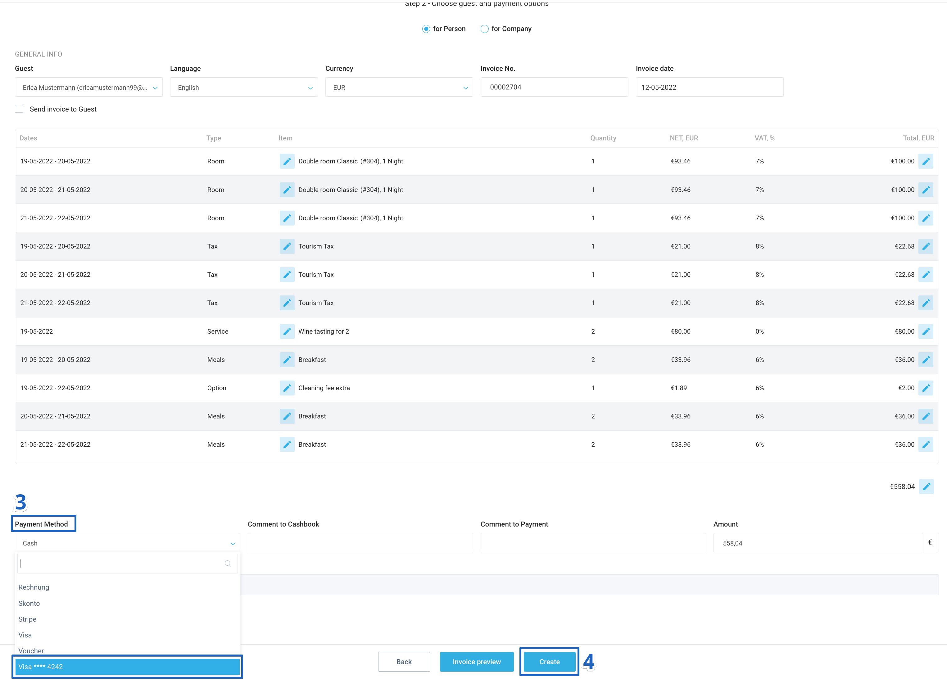Image resolution: width=947 pixels, height=680 pixels.
Task: Open Invoice preview
Action: pyautogui.click(x=476, y=662)
